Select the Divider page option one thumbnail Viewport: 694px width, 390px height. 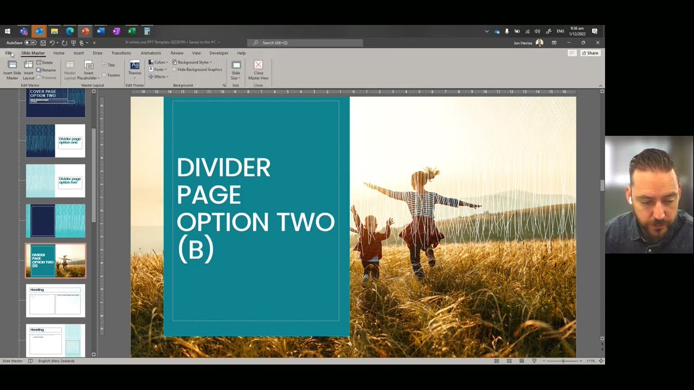pos(55,141)
